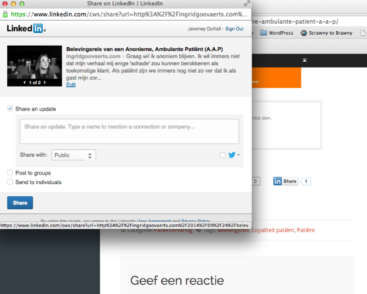
Task: Click the fullscreen arrows icon in title bar
Action: click(247, 3)
